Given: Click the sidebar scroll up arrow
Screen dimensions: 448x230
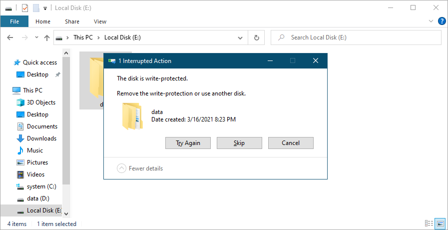Looking at the screenshot, I should tap(66, 53).
